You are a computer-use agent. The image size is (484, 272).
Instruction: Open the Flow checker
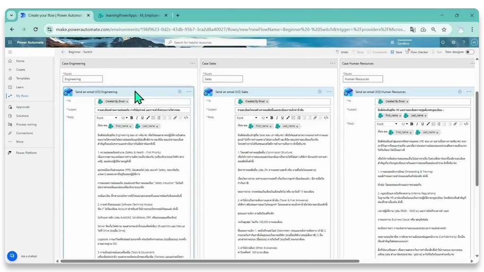(417, 52)
